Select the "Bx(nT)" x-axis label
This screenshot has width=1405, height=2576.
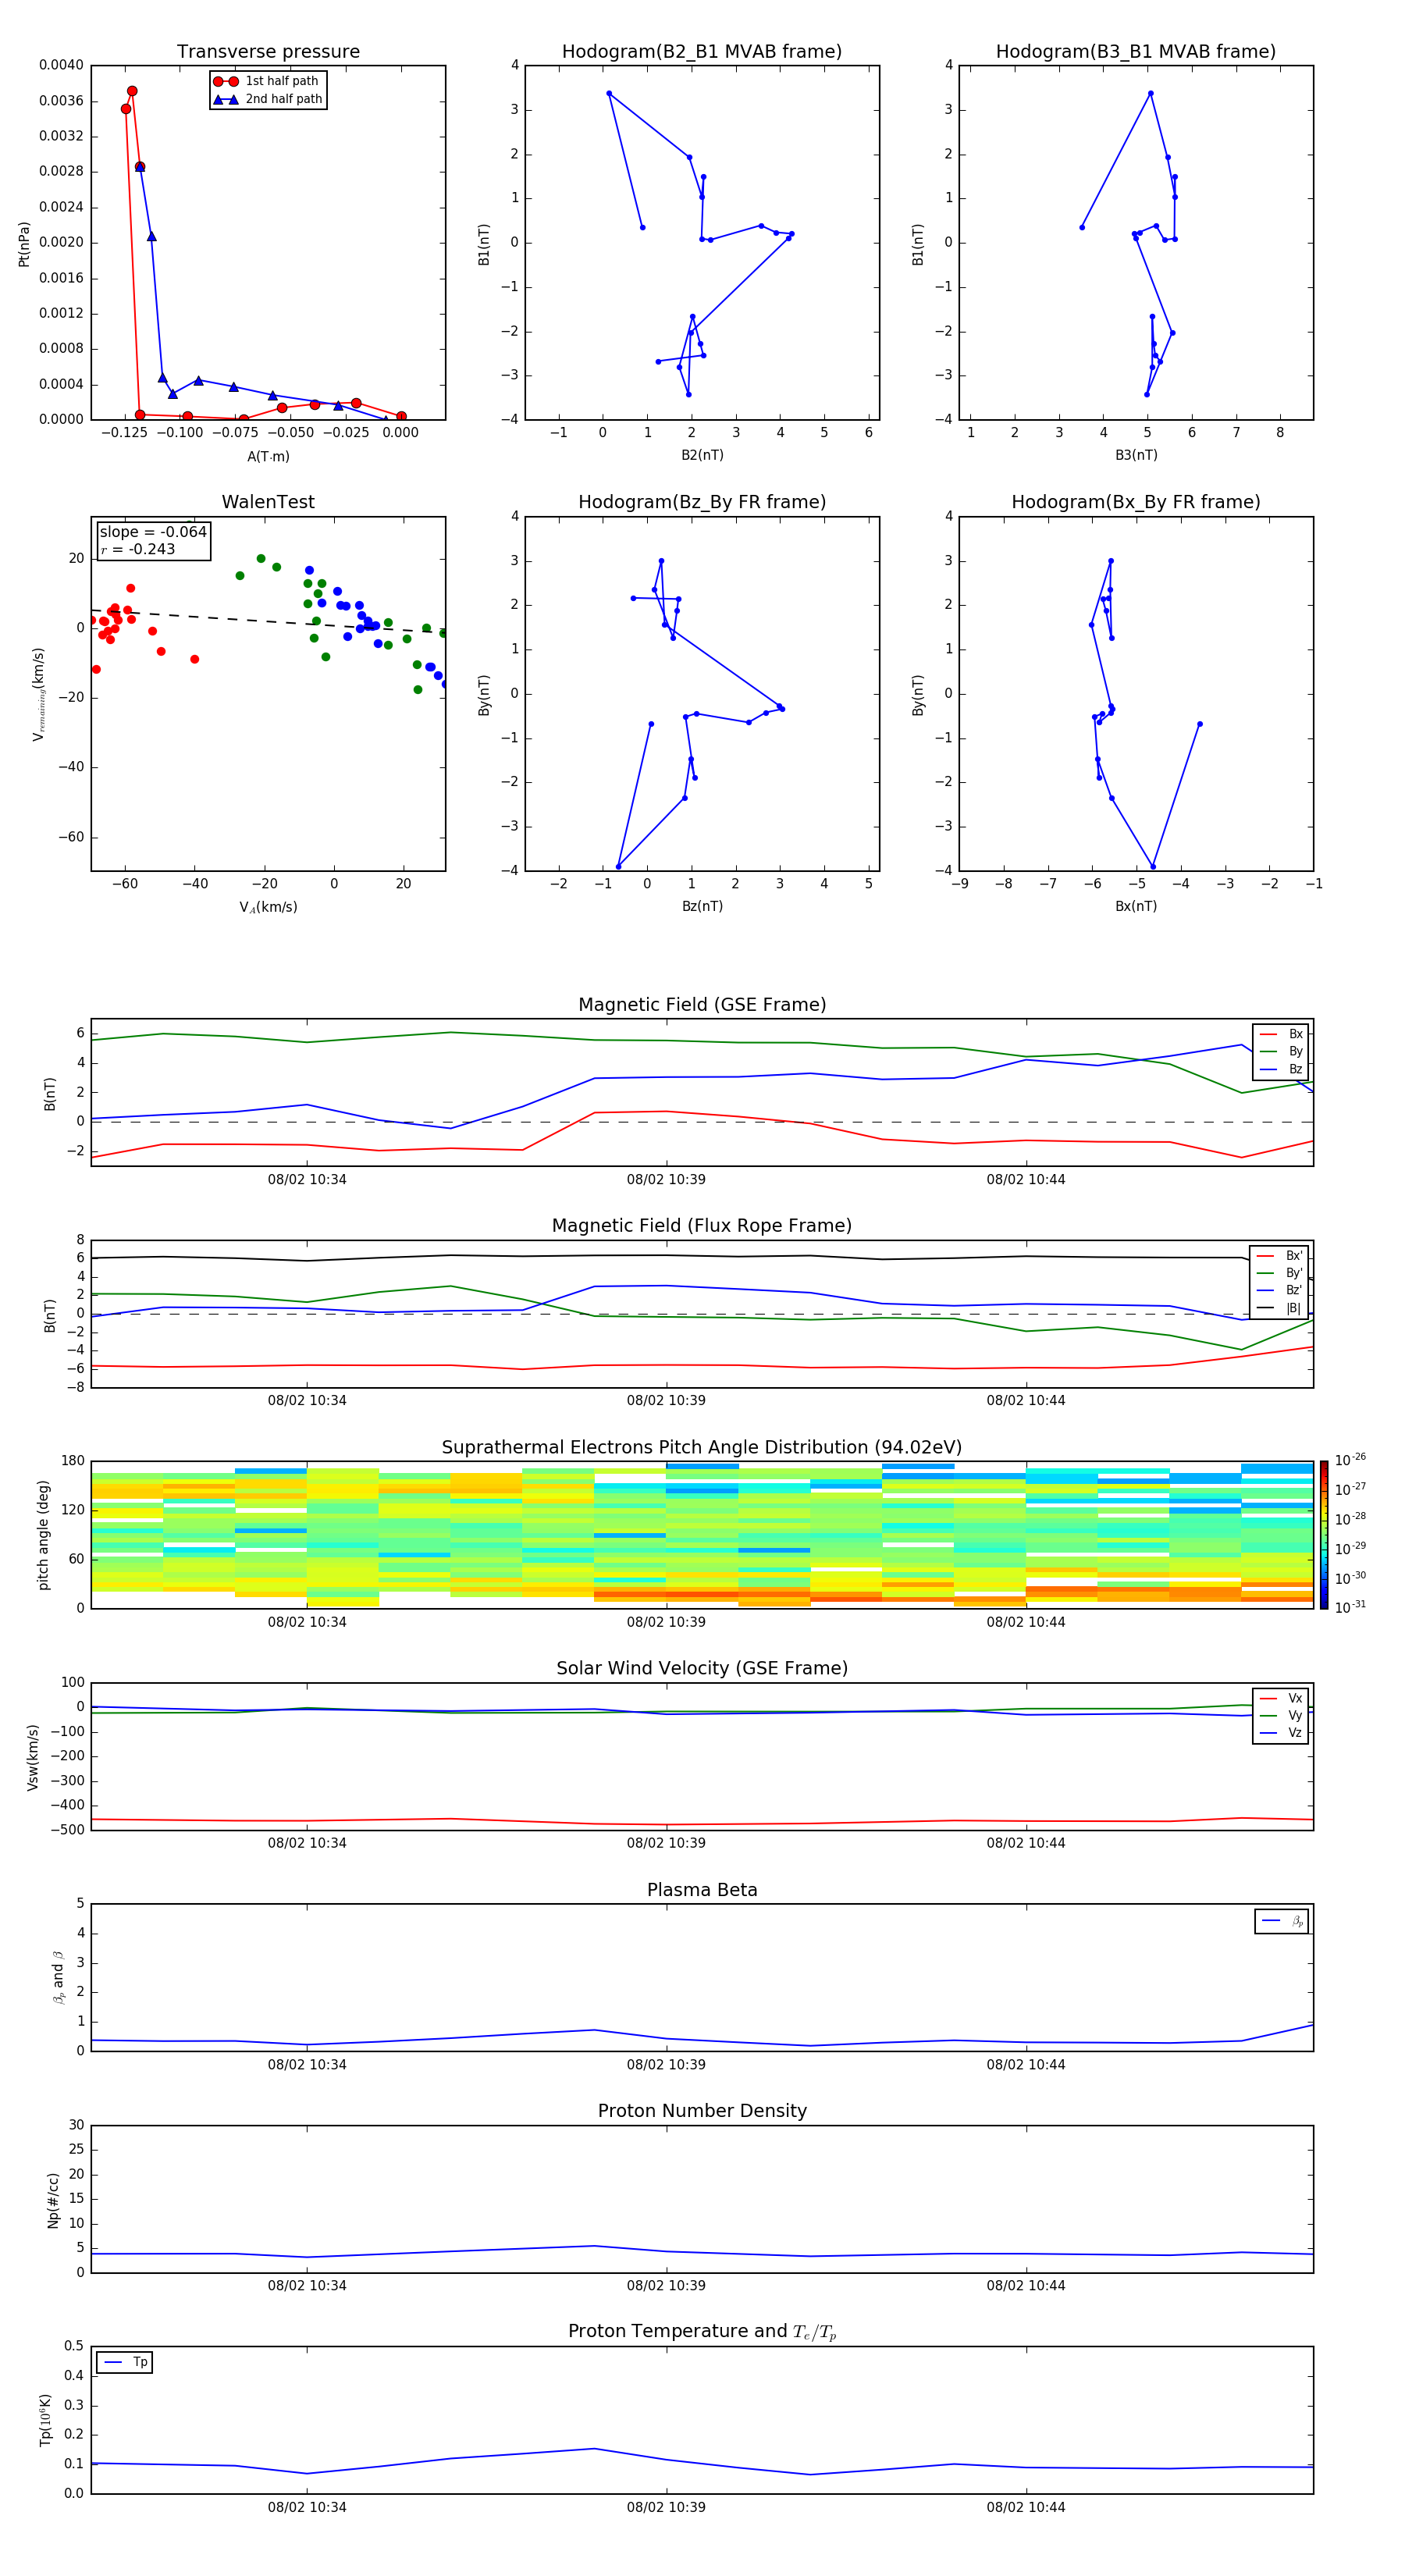point(1136,906)
